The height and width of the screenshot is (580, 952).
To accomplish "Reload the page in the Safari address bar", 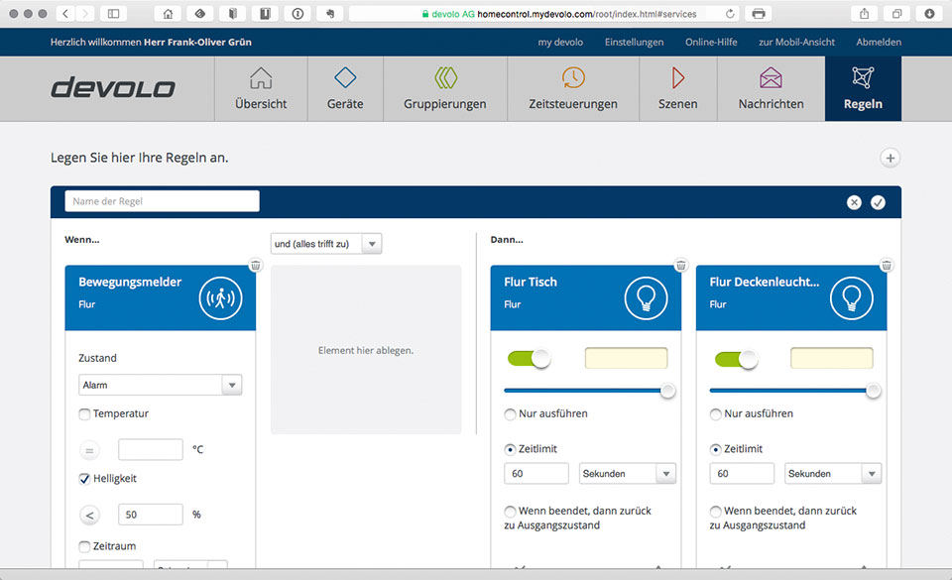I will (731, 14).
